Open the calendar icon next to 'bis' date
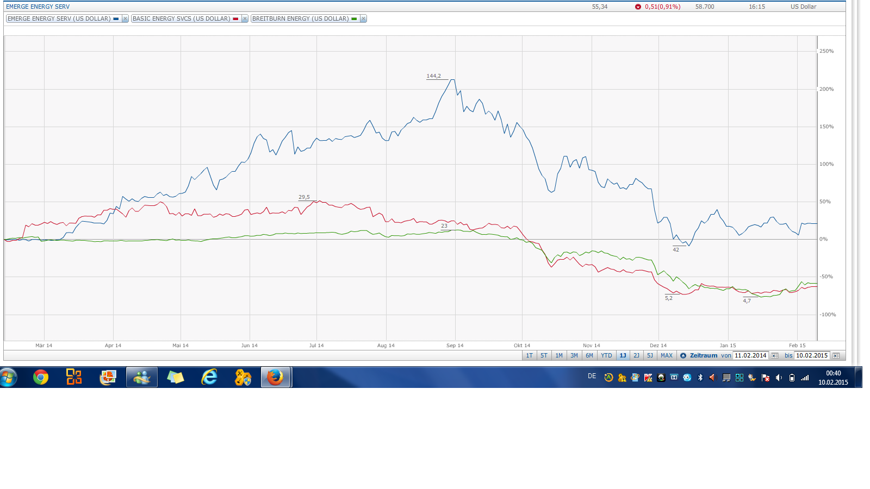Screen dimensions: 870x489 click(x=836, y=355)
